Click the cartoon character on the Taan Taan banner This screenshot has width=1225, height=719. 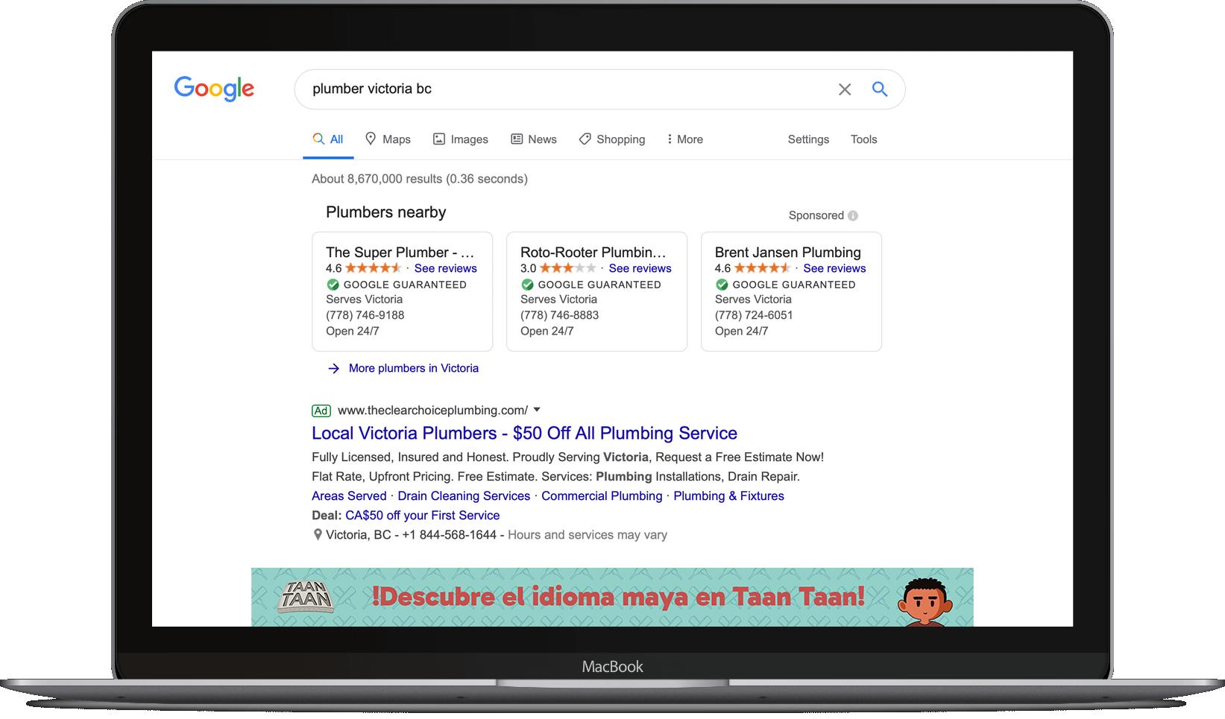(925, 602)
